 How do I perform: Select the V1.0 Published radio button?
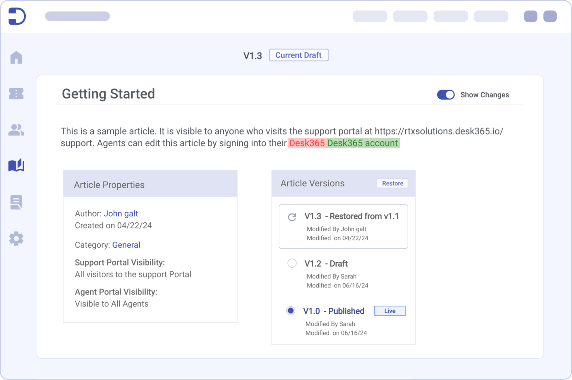pyautogui.click(x=291, y=310)
